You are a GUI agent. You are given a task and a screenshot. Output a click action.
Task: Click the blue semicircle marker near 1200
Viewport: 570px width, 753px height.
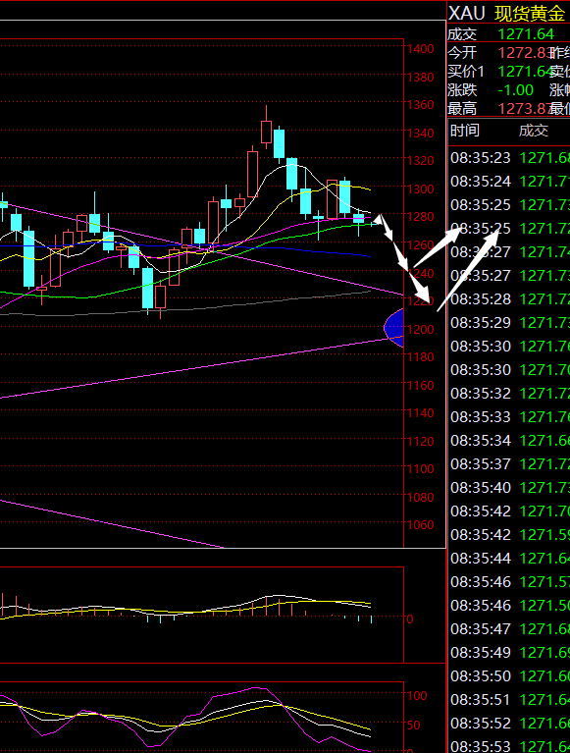[394, 328]
